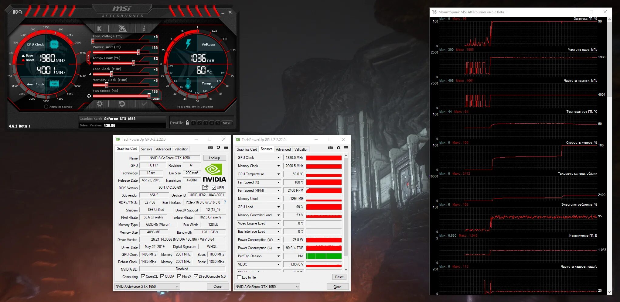Apply Afterburner settings with the checkmark
Image resolution: width=620 pixels, height=302 pixels.
144,104
